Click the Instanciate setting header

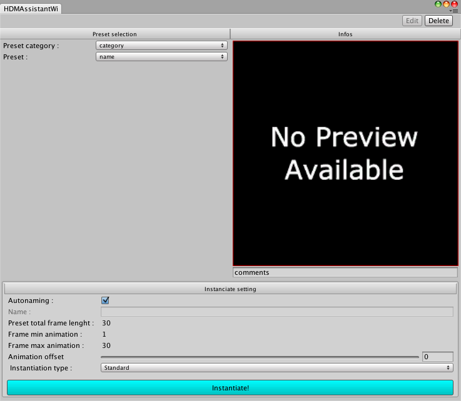click(x=230, y=289)
